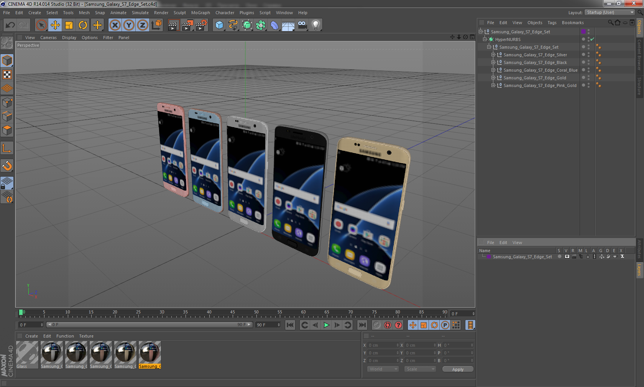Select the Glass material thumbnail
This screenshot has height=387, width=644.
[x=27, y=355]
